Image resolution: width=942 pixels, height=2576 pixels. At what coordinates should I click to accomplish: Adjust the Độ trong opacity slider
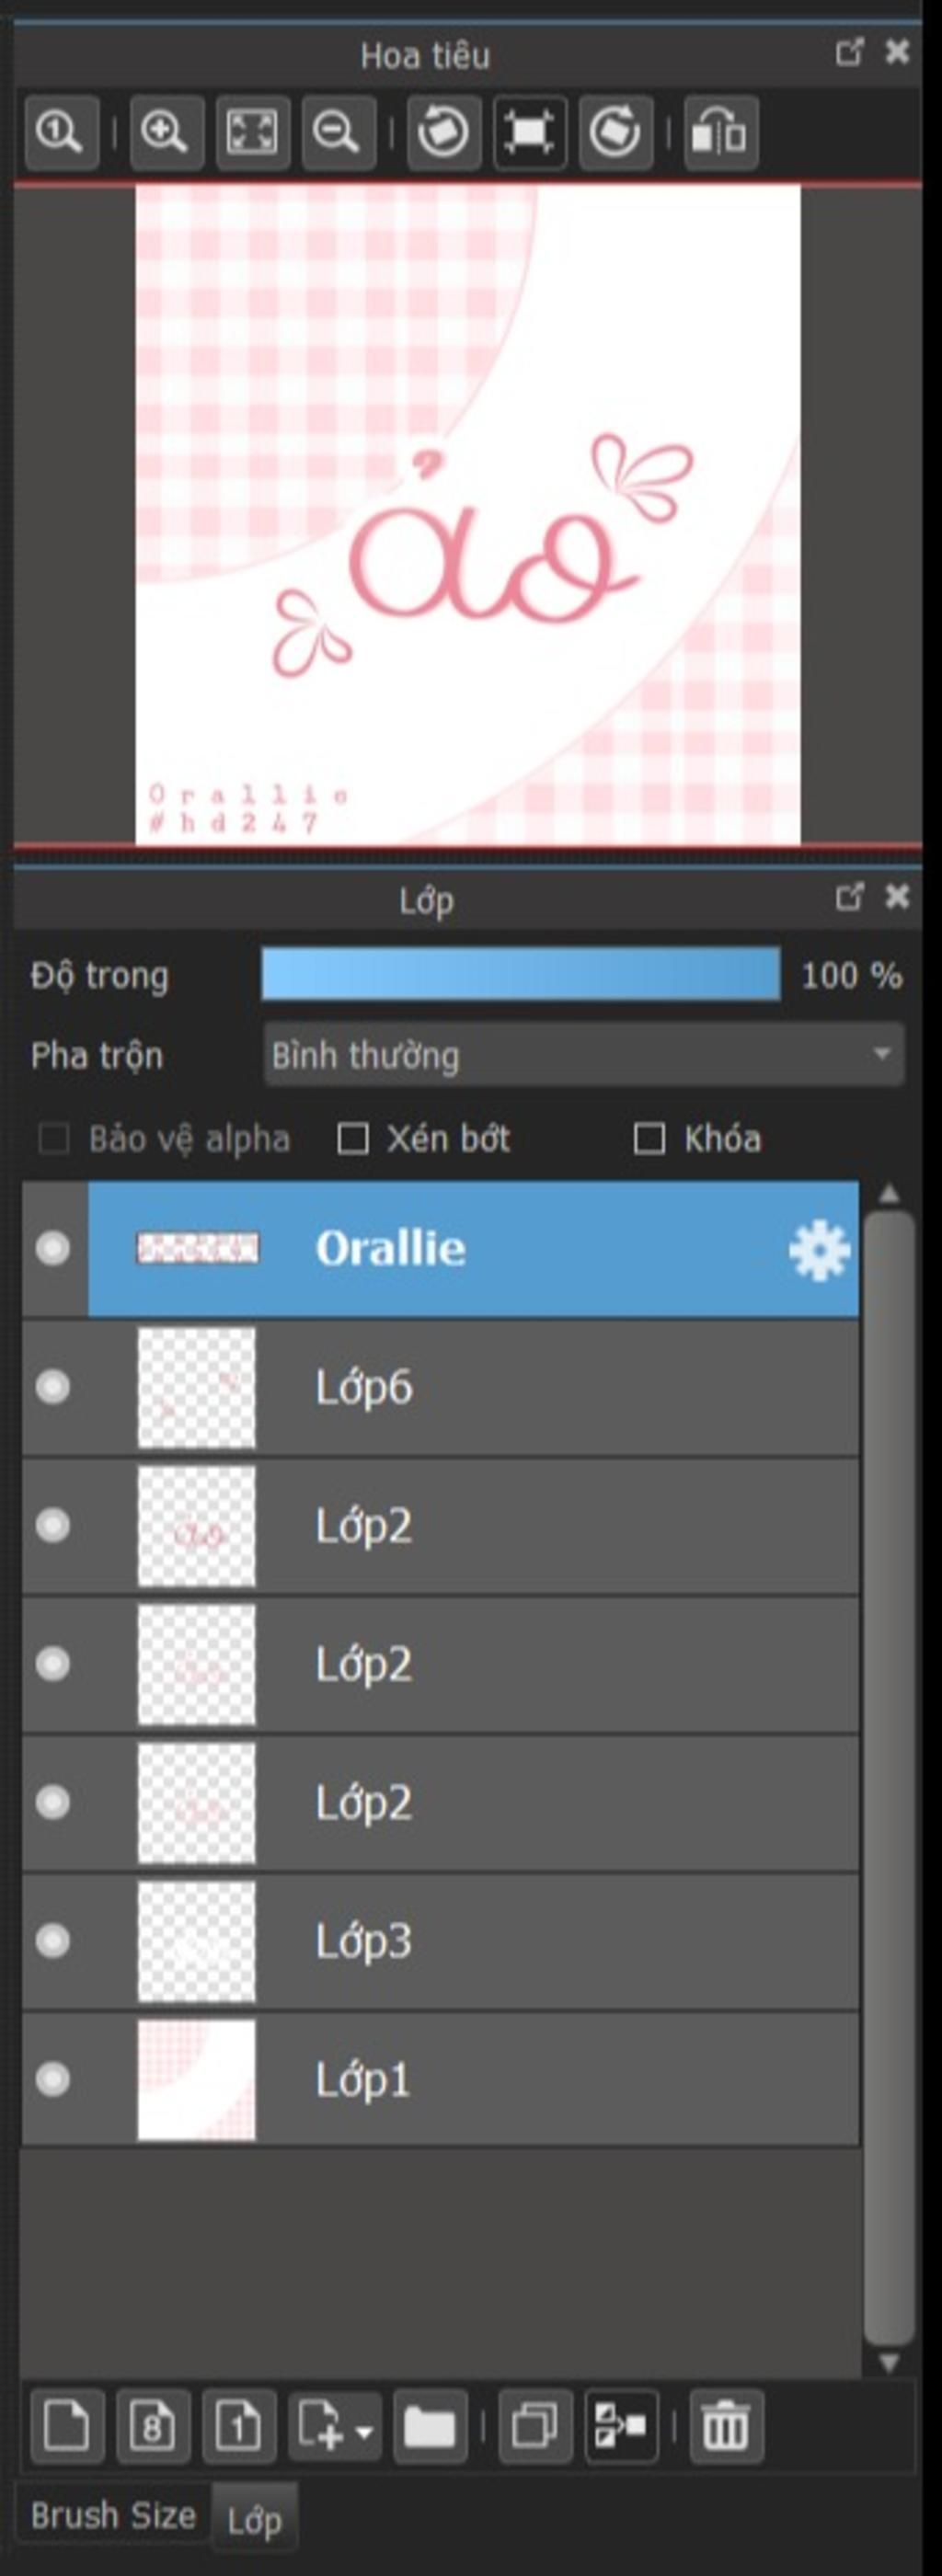click(521, 974)
